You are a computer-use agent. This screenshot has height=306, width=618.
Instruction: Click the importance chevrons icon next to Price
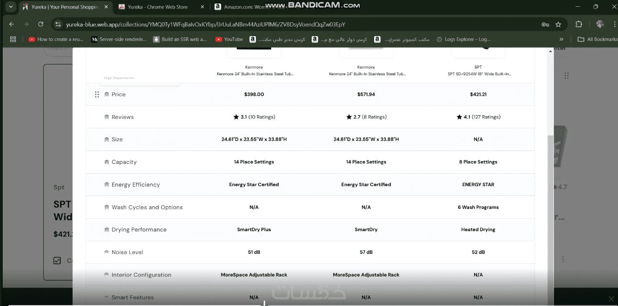tap(107, 94)
